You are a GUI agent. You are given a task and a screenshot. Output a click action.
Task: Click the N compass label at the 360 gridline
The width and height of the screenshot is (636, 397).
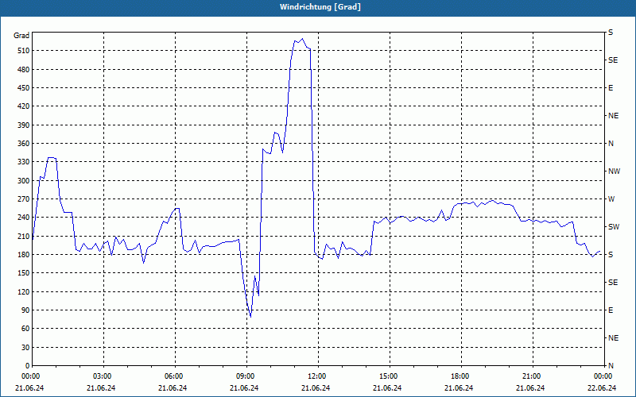coord(611,144)
